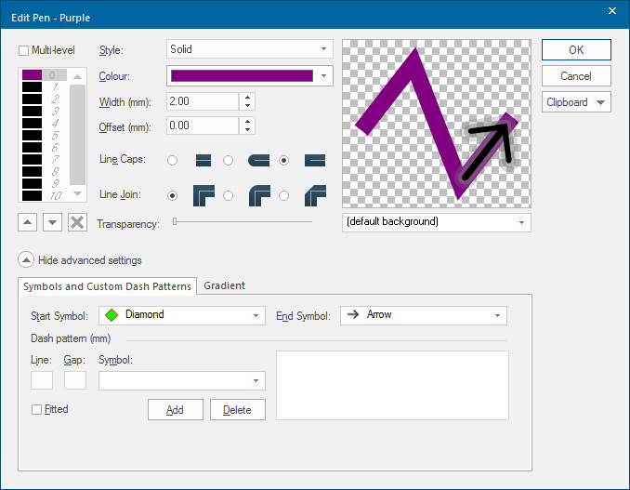Enable the Multi-level checkbox
This screenshot has height=490, width=630.
[24, 50]
